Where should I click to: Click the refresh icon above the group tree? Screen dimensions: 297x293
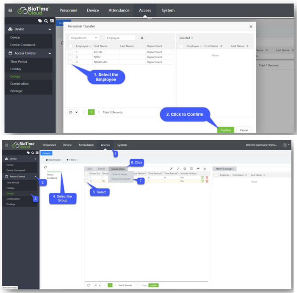45,167
